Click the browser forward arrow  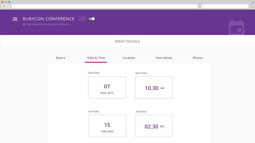tap(8, 6)
